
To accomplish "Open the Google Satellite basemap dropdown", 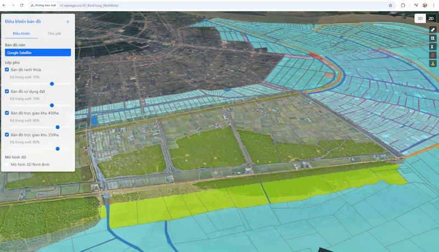I will (38, 53).
